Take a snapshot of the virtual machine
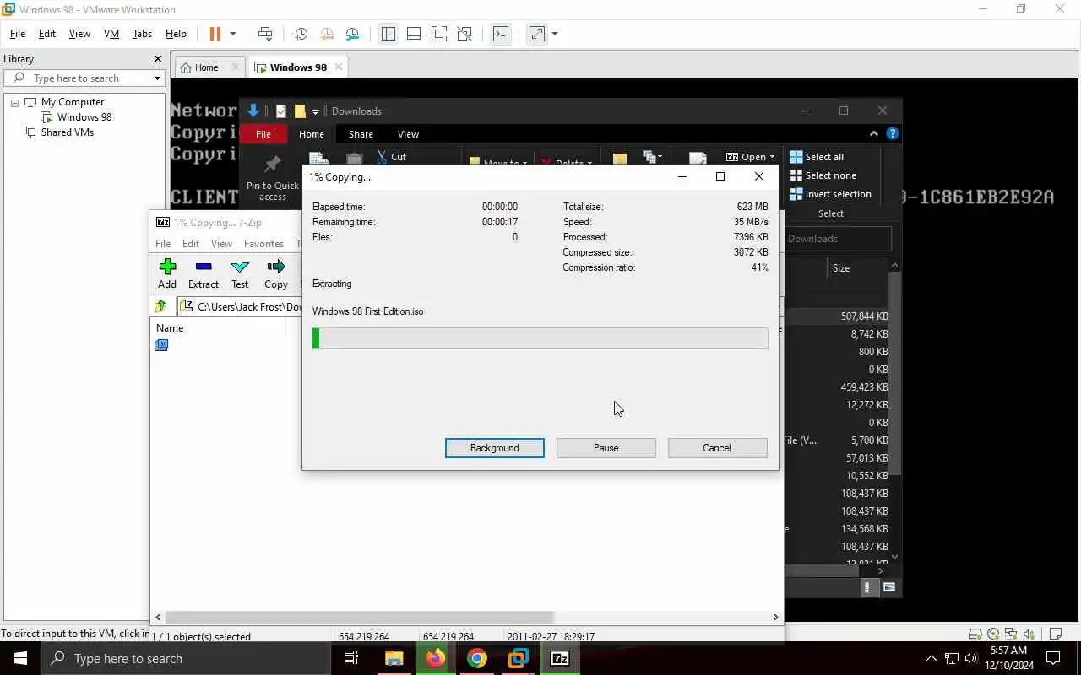The height and width of the screenshot is (675, 1081). pyautogui.click(x=301, y=34)
